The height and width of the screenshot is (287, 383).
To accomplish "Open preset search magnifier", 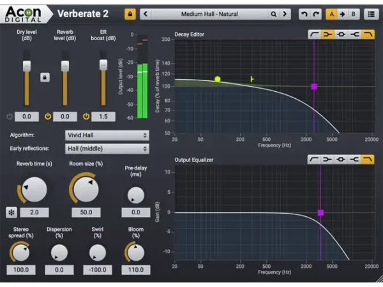I will pos(274,14).
